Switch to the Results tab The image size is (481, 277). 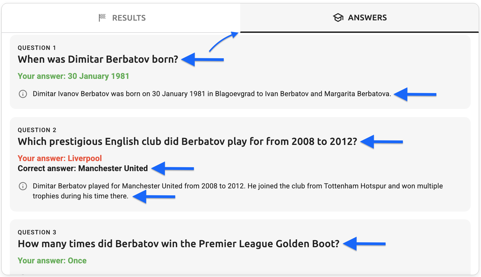[122, 18]
